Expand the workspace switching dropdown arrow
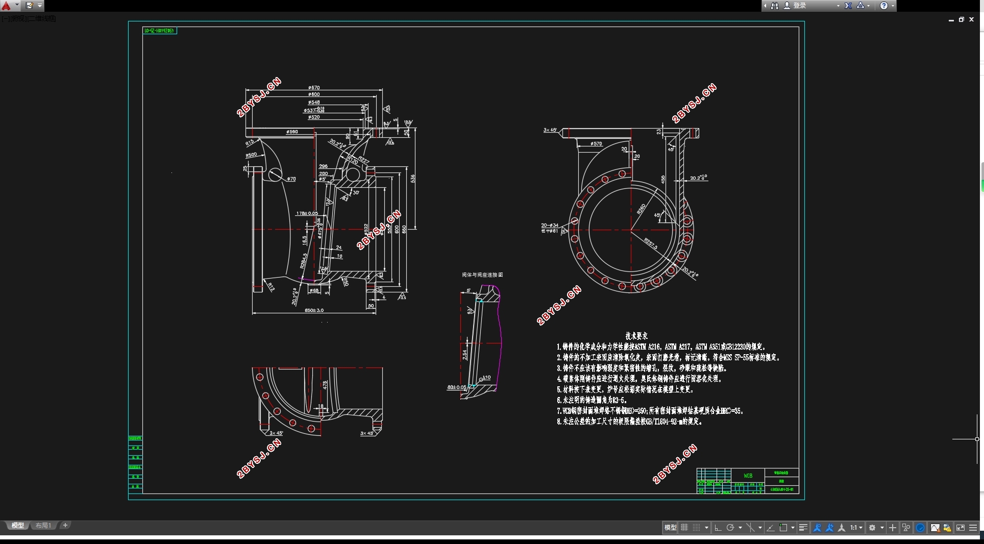The image size is (984, 544). (882, 528)
